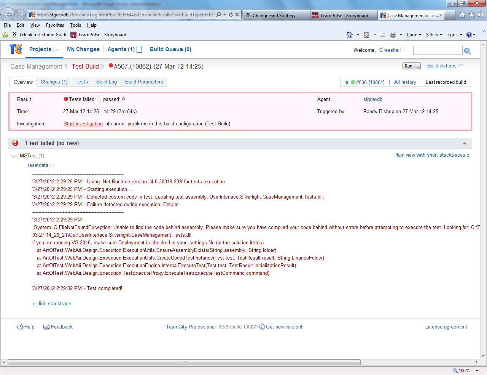
Task: Click the Get new version! link
Action: (x=284, y=327)
